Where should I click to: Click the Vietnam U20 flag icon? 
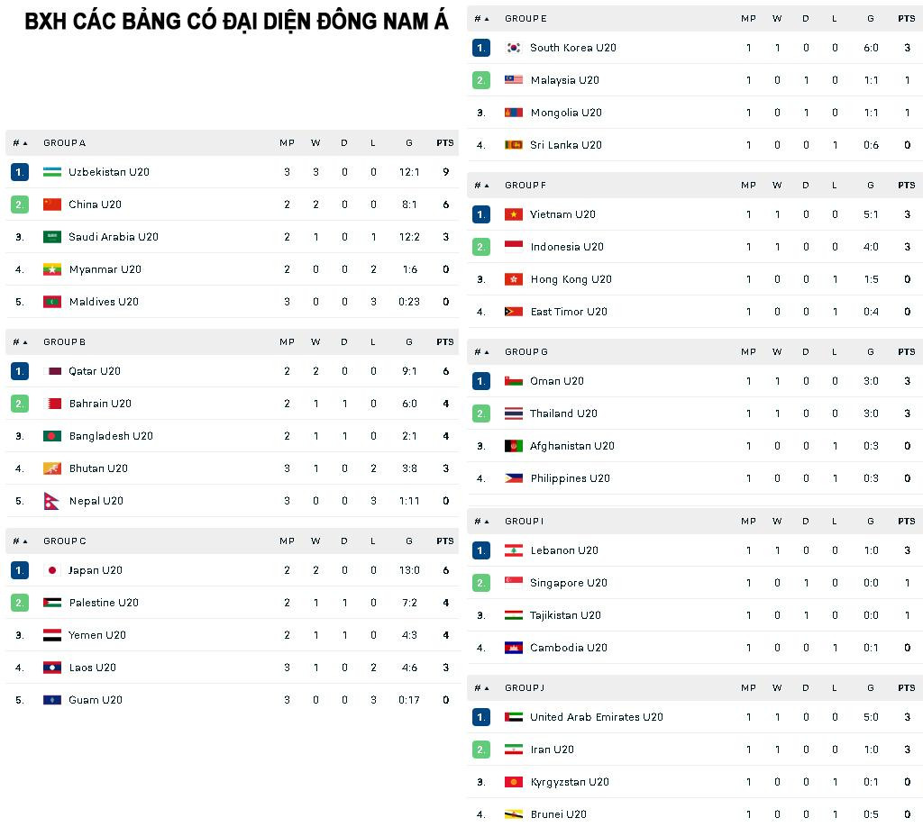click(x=514, y=214)
